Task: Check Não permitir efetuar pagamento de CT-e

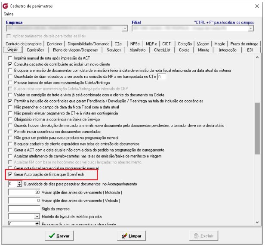Action: (x=10, y=113)
